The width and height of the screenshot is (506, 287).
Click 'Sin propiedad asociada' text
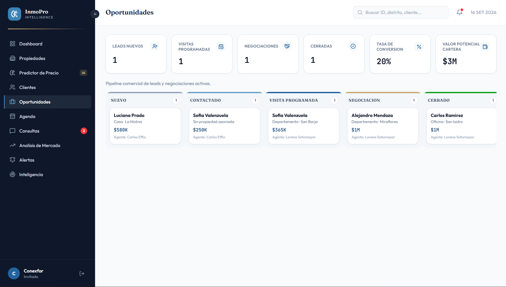pyautogui.click(x=214, y=122)
